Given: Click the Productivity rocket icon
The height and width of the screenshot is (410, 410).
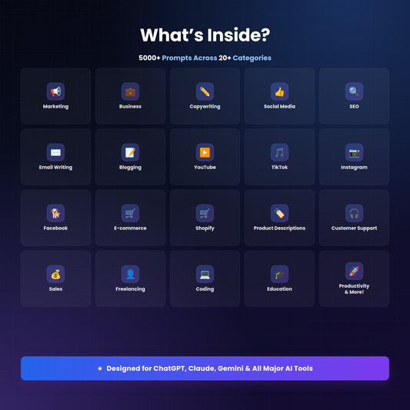Looking at the screenshot, I should [x=354, y=272].
